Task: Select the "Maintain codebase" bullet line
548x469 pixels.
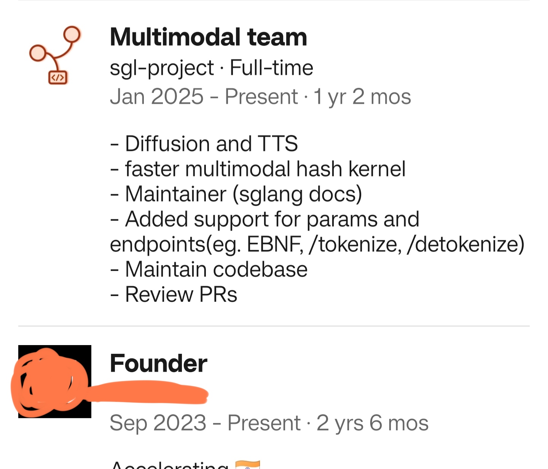Action: pyautogui.click(x=216, y=269)
